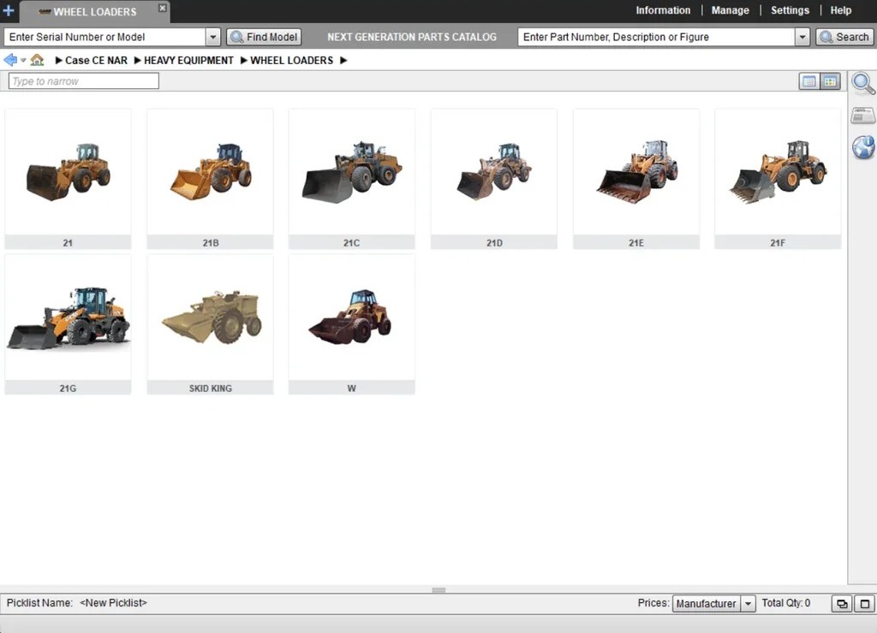Image resolution: width=877 pixels, height=633 pixels.
Task: Go to home via house icon
Action: tap(37, 60)
